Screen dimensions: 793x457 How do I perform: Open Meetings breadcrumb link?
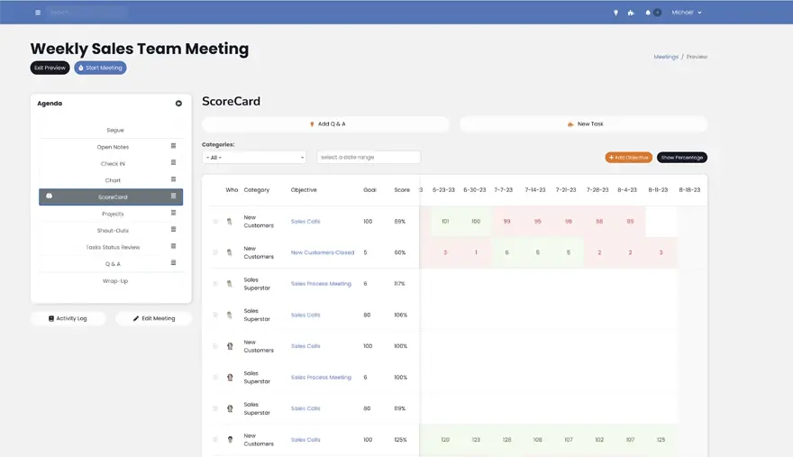click(666, 57)
